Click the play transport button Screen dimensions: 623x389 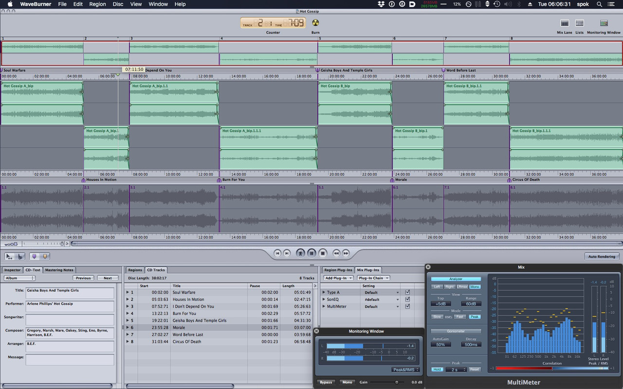(x=300, y=253)
